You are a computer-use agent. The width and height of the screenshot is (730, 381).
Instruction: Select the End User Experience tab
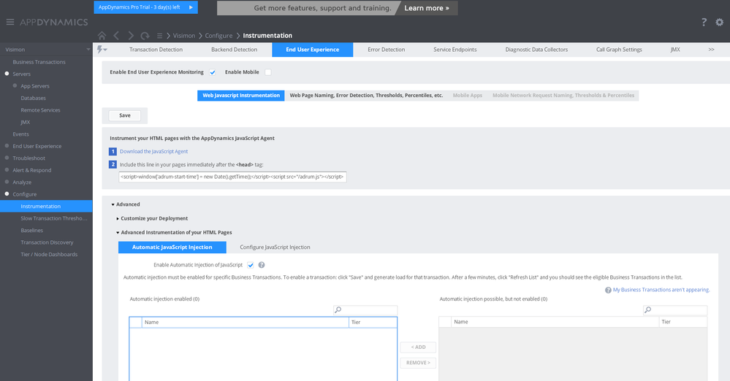pos(313,50)
